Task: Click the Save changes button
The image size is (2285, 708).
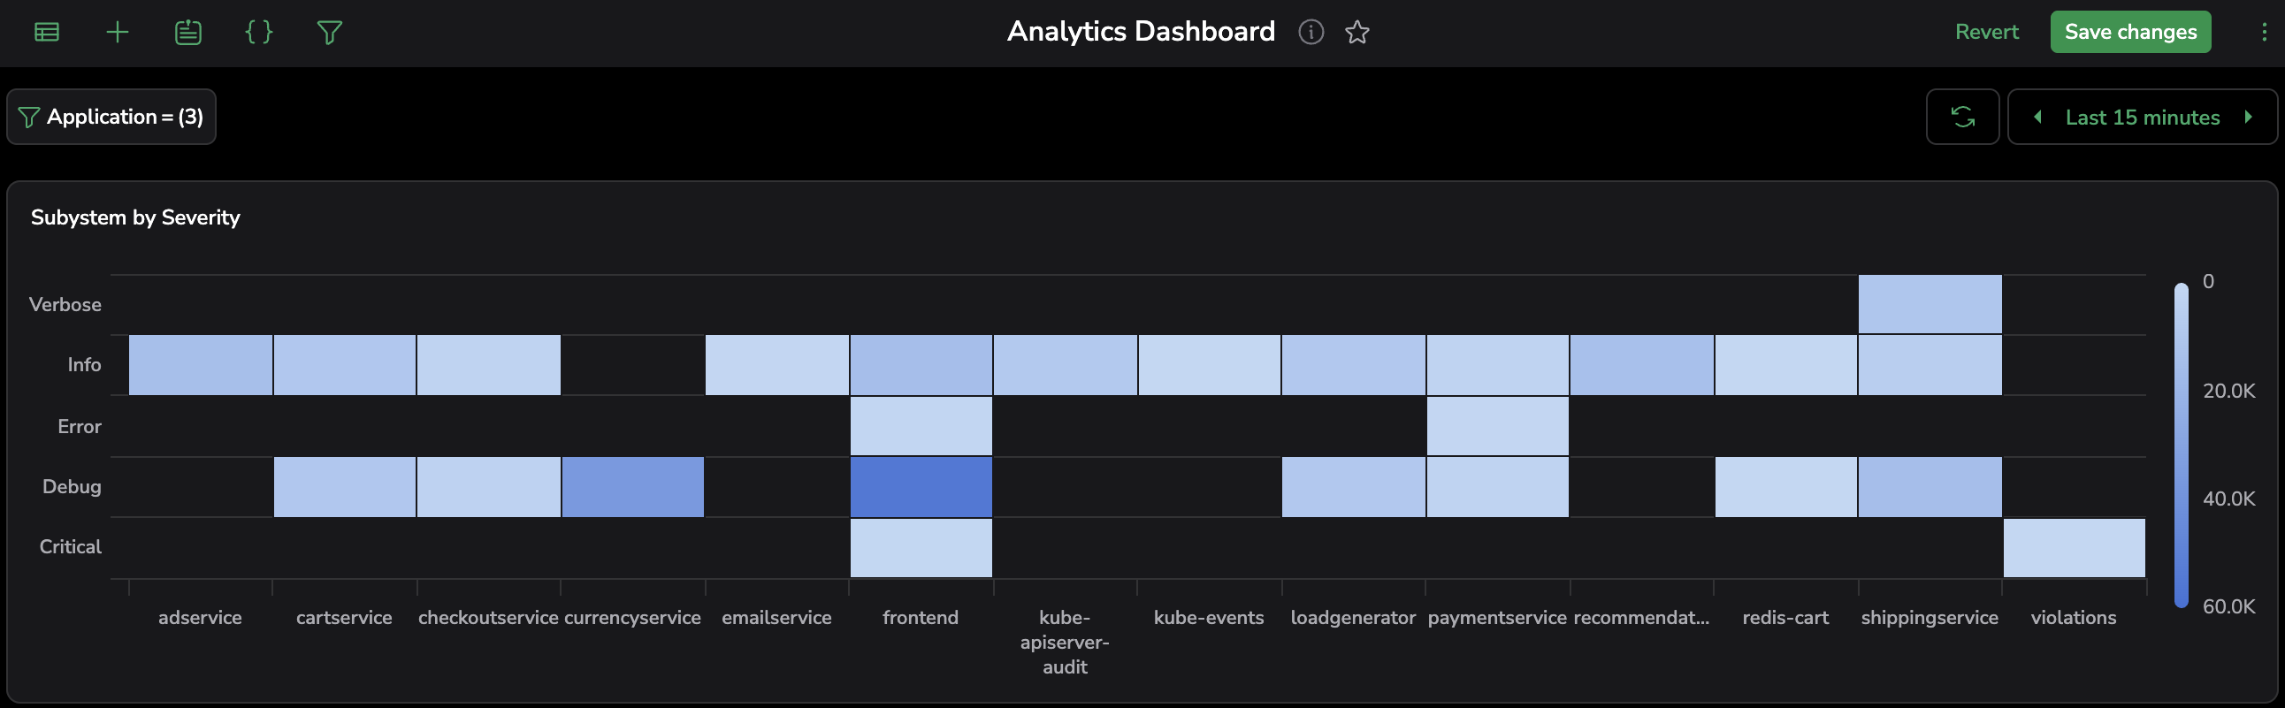Action: click(x=2128, y=32)
